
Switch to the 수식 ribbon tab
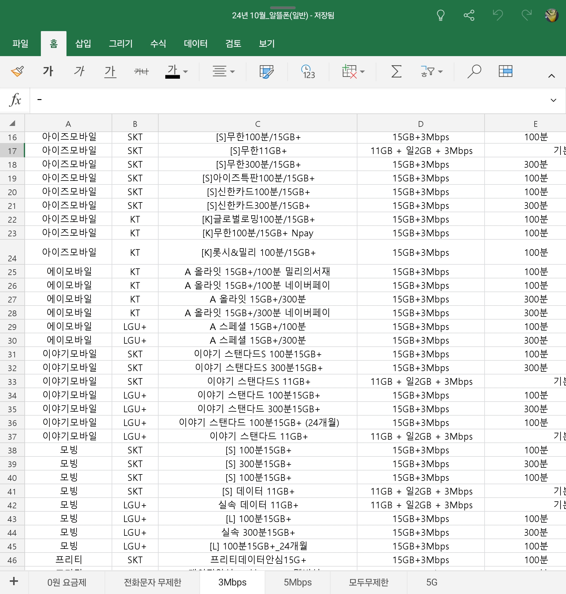click(x=158, y=44)
